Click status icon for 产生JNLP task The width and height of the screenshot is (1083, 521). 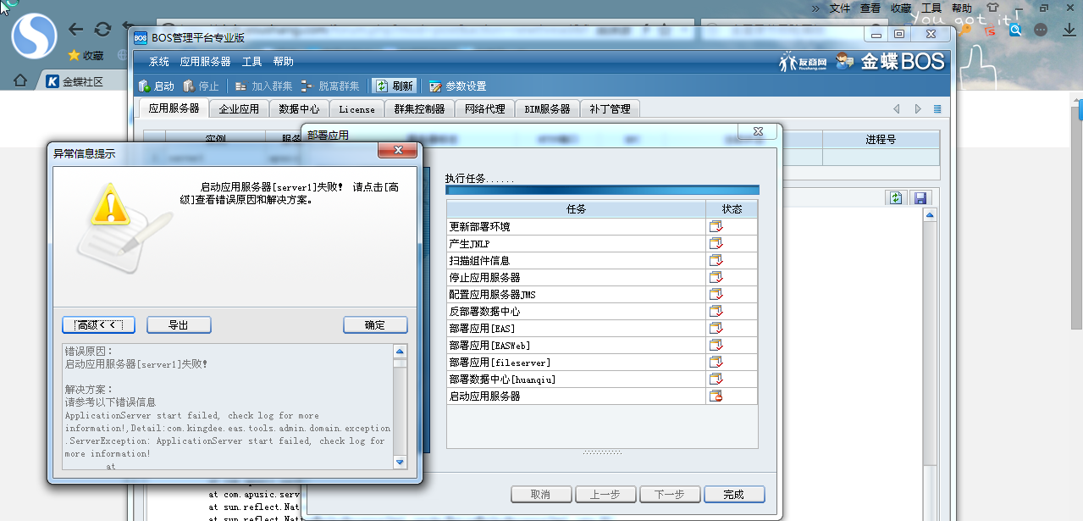[716, 243]
